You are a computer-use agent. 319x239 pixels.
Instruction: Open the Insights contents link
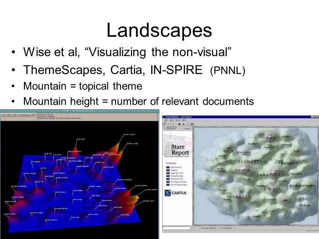click(x=174, y=170)
